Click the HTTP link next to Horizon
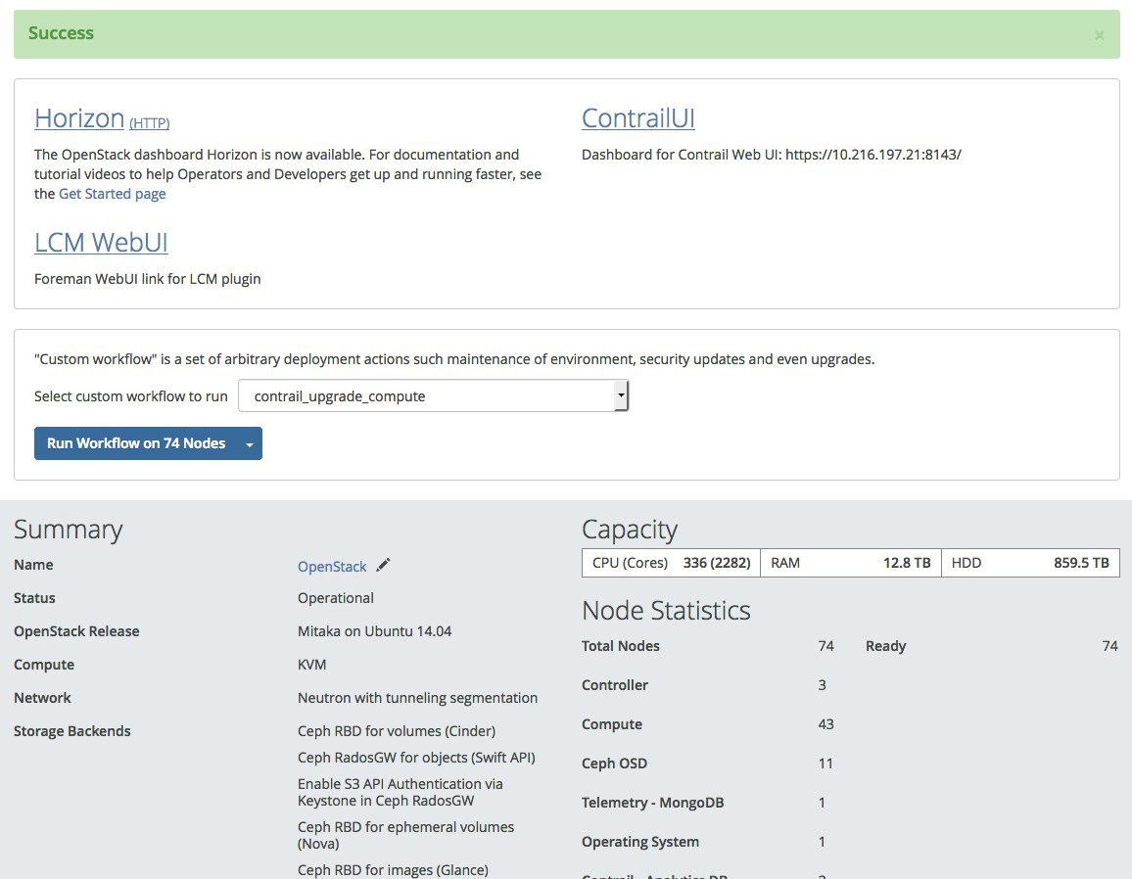 click(150, 123)
